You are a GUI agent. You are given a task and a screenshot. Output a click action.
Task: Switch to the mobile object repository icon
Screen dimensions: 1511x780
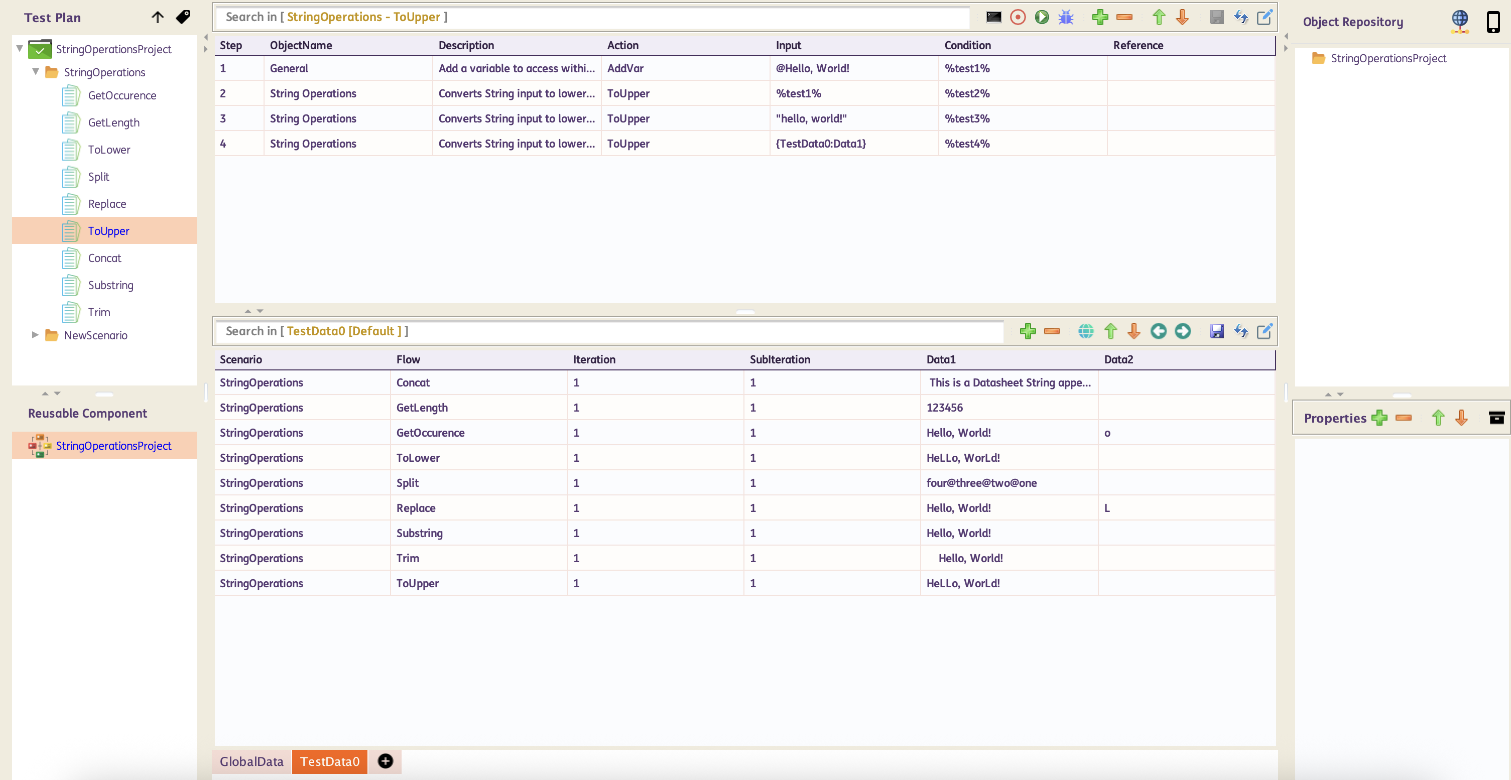coord(1492,22)
